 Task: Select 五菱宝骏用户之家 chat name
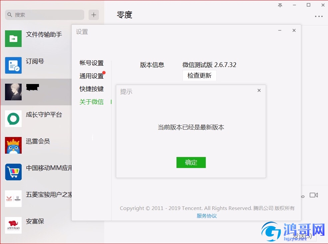point(49,195)
